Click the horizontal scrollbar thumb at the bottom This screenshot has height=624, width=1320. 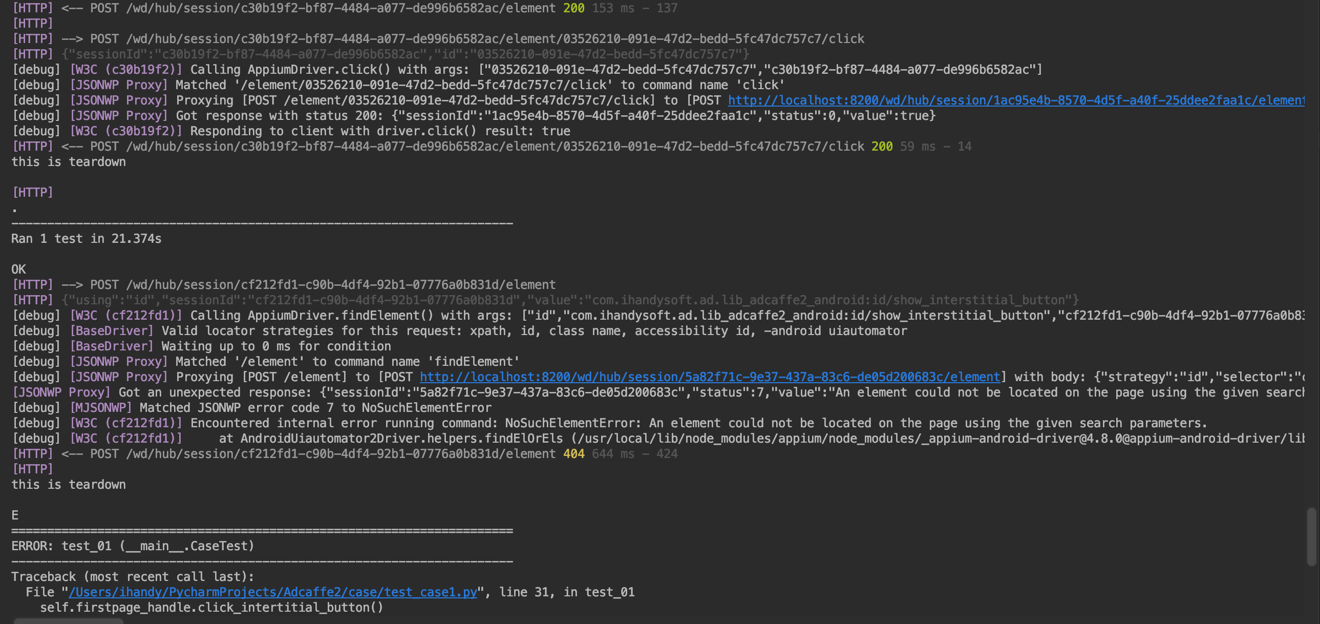click(69, 621)
